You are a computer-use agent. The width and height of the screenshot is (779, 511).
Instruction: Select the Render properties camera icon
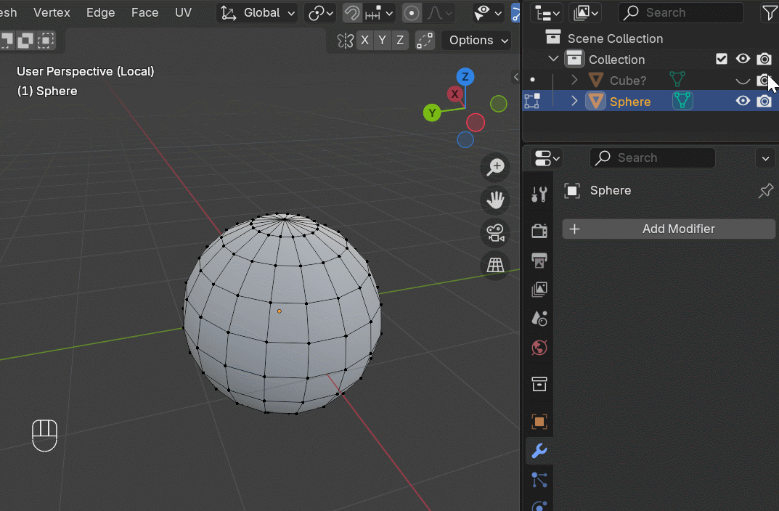(x=539, y=231)
